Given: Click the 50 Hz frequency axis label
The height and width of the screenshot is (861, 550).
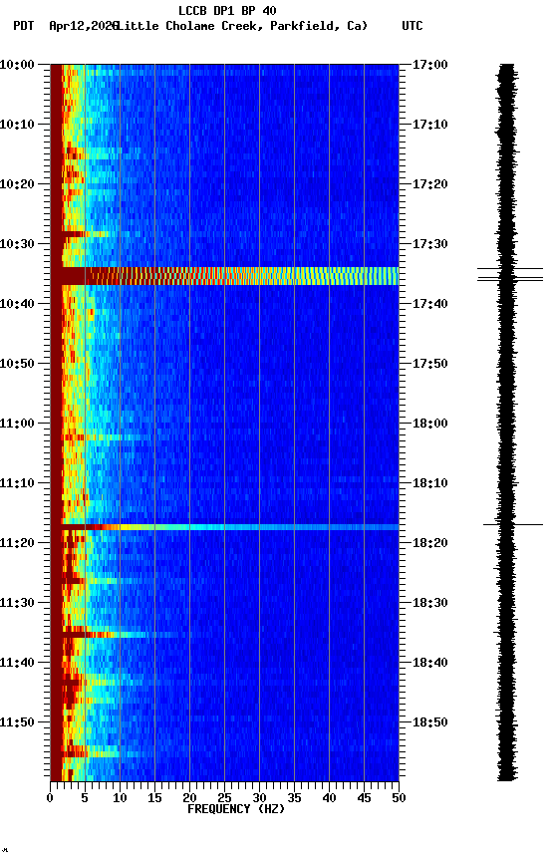Looking at the screenshot, I should (x=399, y=798).
